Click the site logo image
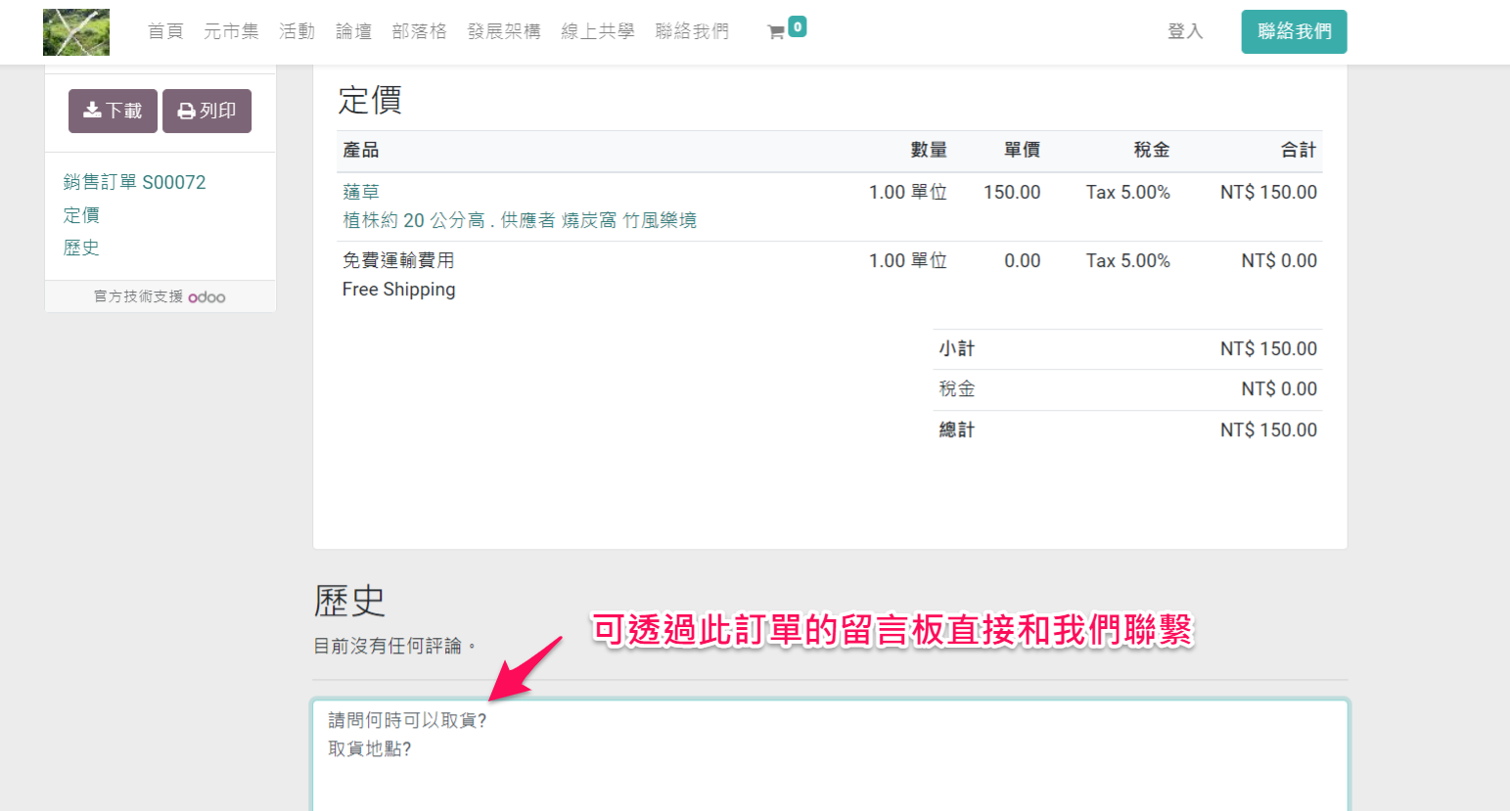Image resolution: width=1510 pixels, height=811 pixels. pyautogui.click(x=76, y=32)
